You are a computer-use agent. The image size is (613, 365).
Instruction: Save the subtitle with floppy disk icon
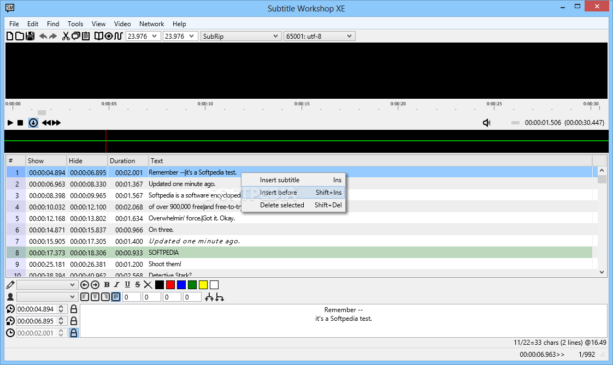[30, 37]
